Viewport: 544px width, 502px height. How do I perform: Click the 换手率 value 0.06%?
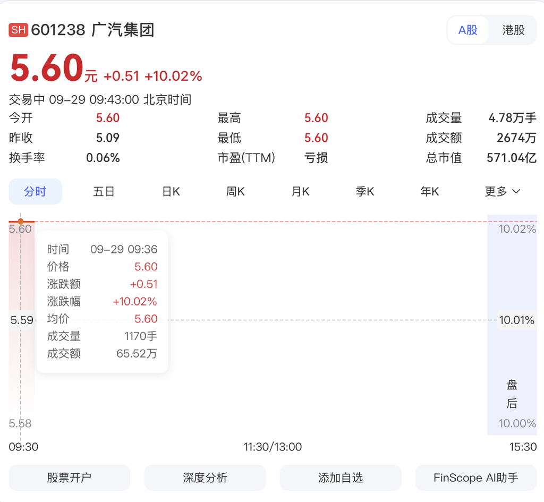pyautogui.click(x=103, y=158)
